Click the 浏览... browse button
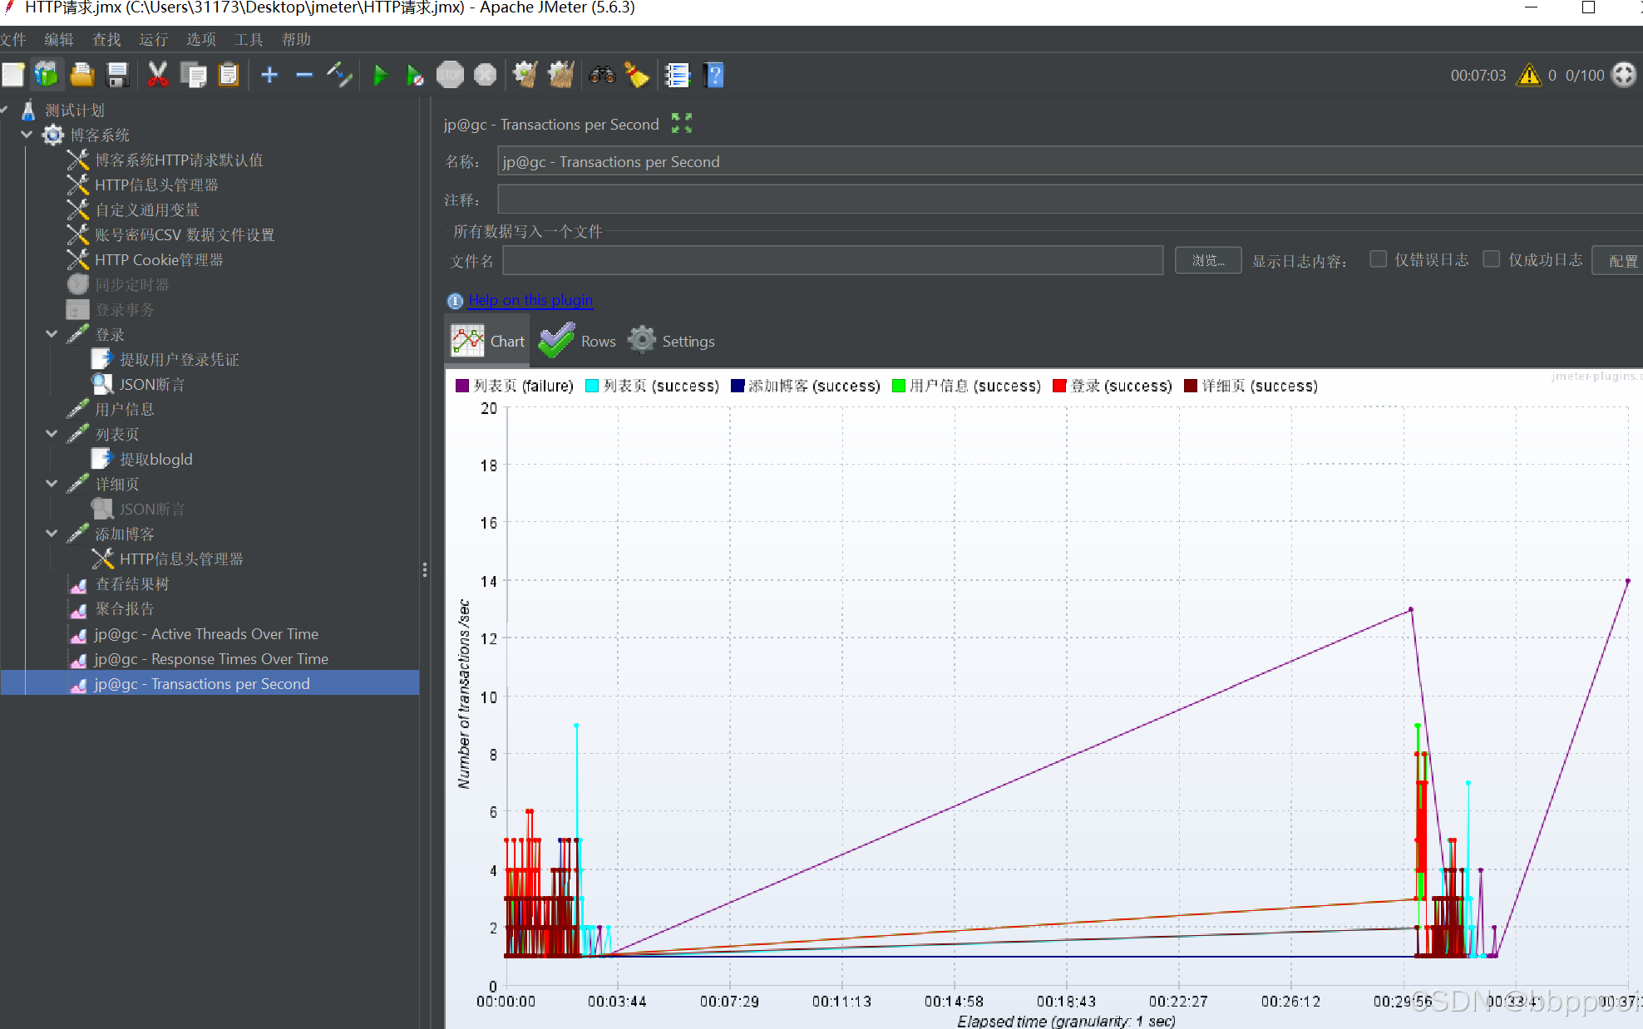The width and height of the screenshot is (1643, 1029). click(x=1207, y=260)
